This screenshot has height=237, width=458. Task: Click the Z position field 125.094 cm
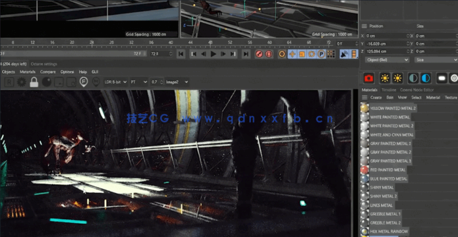(386, 51)
